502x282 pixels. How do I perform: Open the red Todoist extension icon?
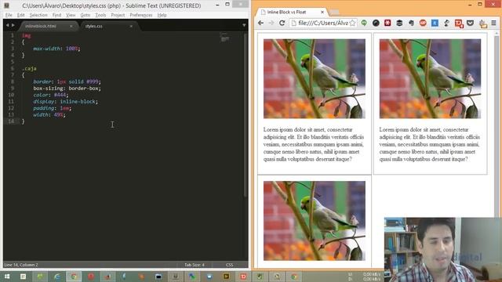click(458, 23)
